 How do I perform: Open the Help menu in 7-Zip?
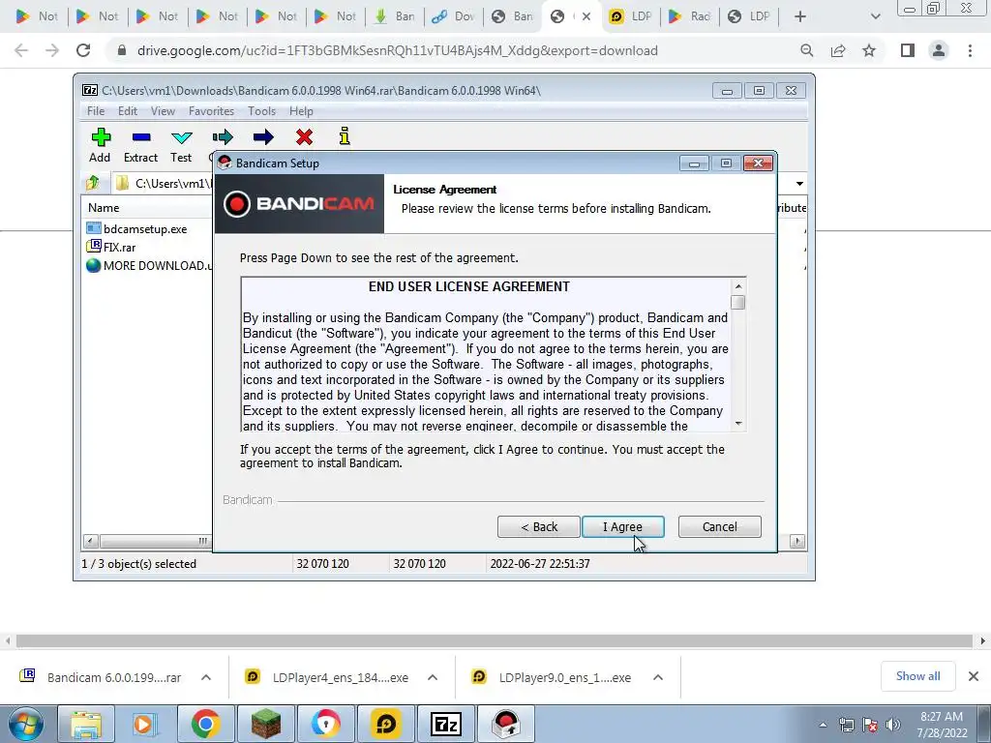(302, 111)
